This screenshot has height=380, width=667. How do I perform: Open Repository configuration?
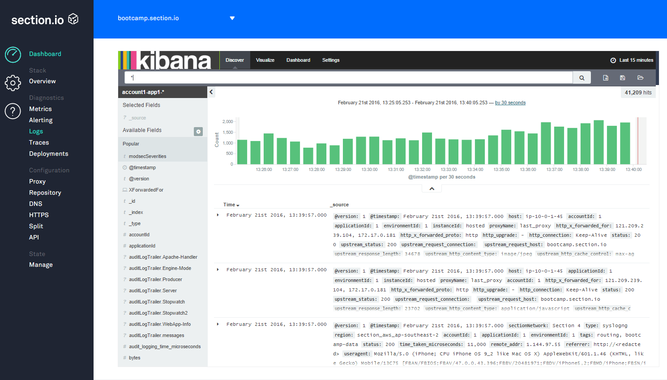point(45,193)
